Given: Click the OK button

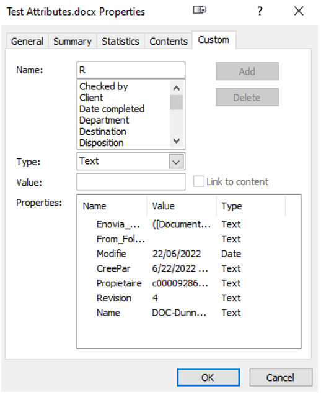Looking at the screenshot, I should pyautogui.click(x=208, y=377).
